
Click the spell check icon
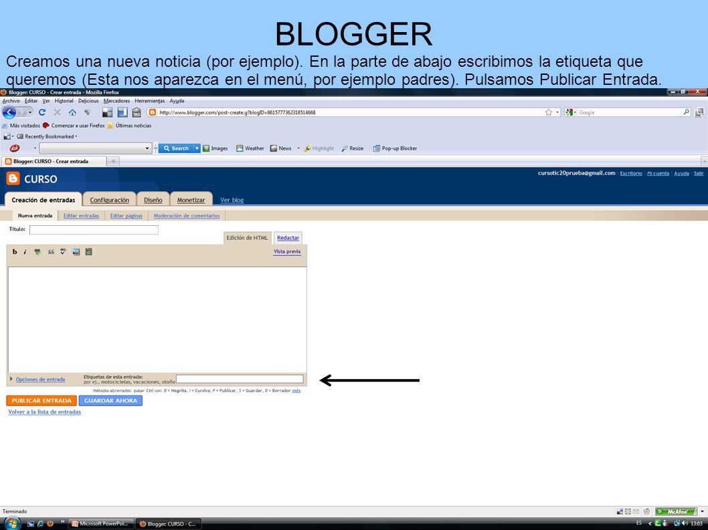tap(63, 252)
